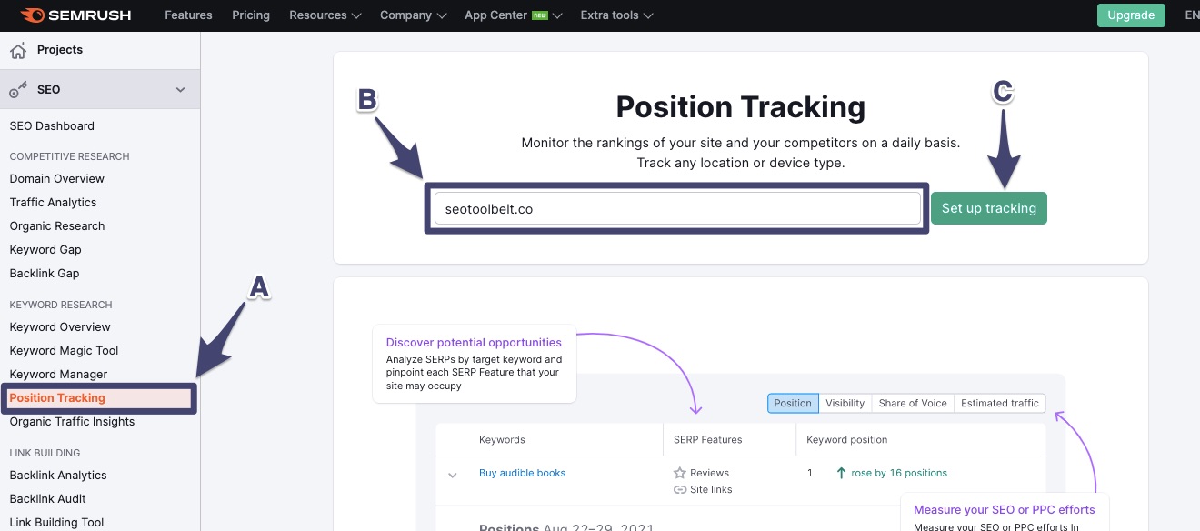Click the NEW badge beside App Center
This screenshot has height=531, width=1200.
click(541, 15)
